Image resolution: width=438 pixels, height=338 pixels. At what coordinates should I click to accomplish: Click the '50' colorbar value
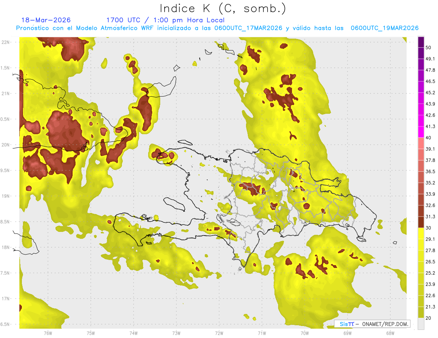429,47
